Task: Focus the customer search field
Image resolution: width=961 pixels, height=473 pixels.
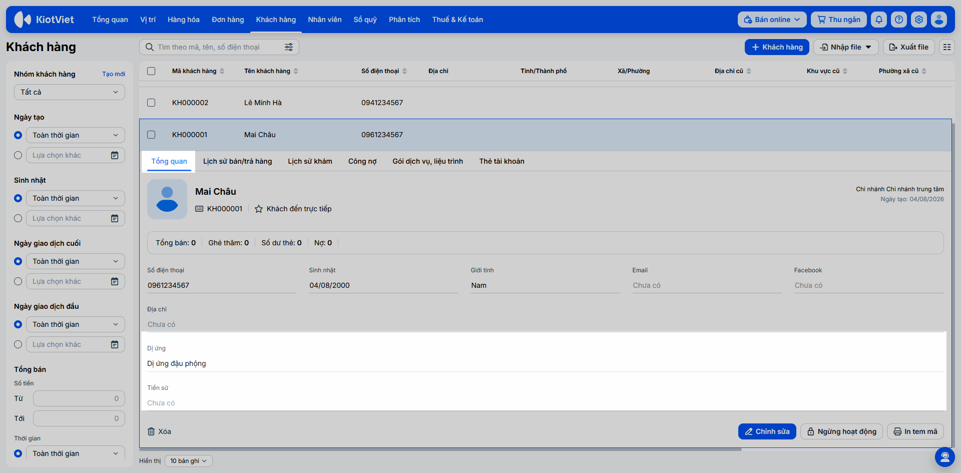Action: tap(219, 47)
